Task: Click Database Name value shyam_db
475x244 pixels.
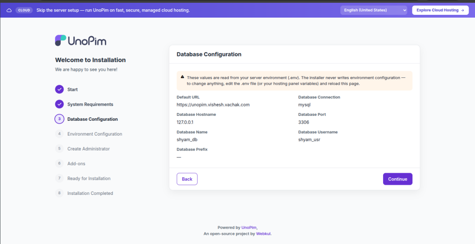Action: tap(187, 140)
